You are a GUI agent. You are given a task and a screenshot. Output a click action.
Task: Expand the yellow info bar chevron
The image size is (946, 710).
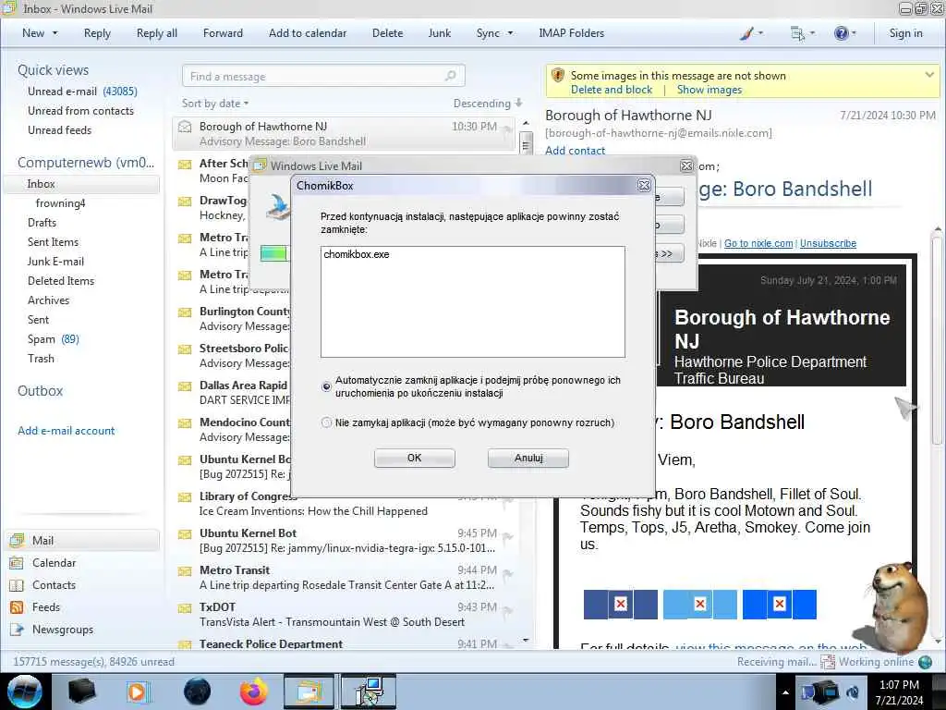pos(929,75)
